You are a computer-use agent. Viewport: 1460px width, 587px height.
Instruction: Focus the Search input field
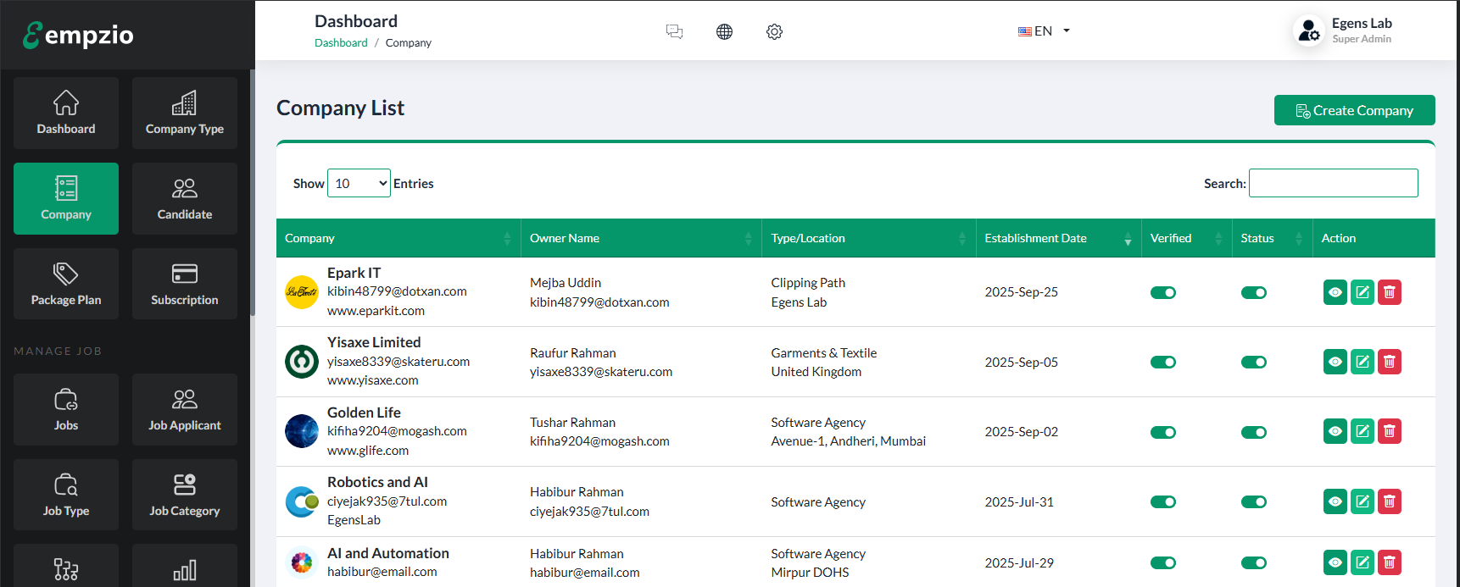(x=1333, y=183)
